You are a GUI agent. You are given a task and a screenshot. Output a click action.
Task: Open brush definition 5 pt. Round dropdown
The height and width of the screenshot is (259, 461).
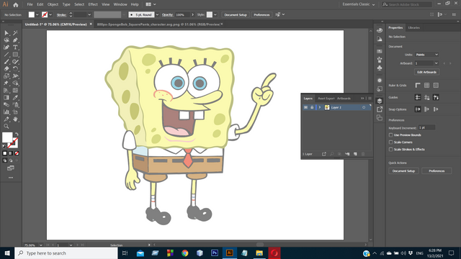click(157, 14)
